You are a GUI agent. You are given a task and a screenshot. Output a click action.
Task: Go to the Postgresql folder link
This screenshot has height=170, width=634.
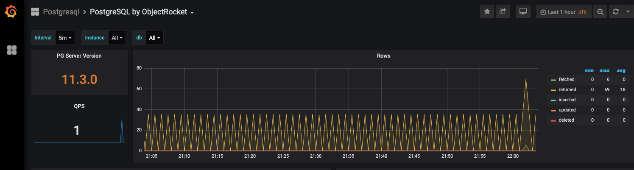[x=61, y=12]
